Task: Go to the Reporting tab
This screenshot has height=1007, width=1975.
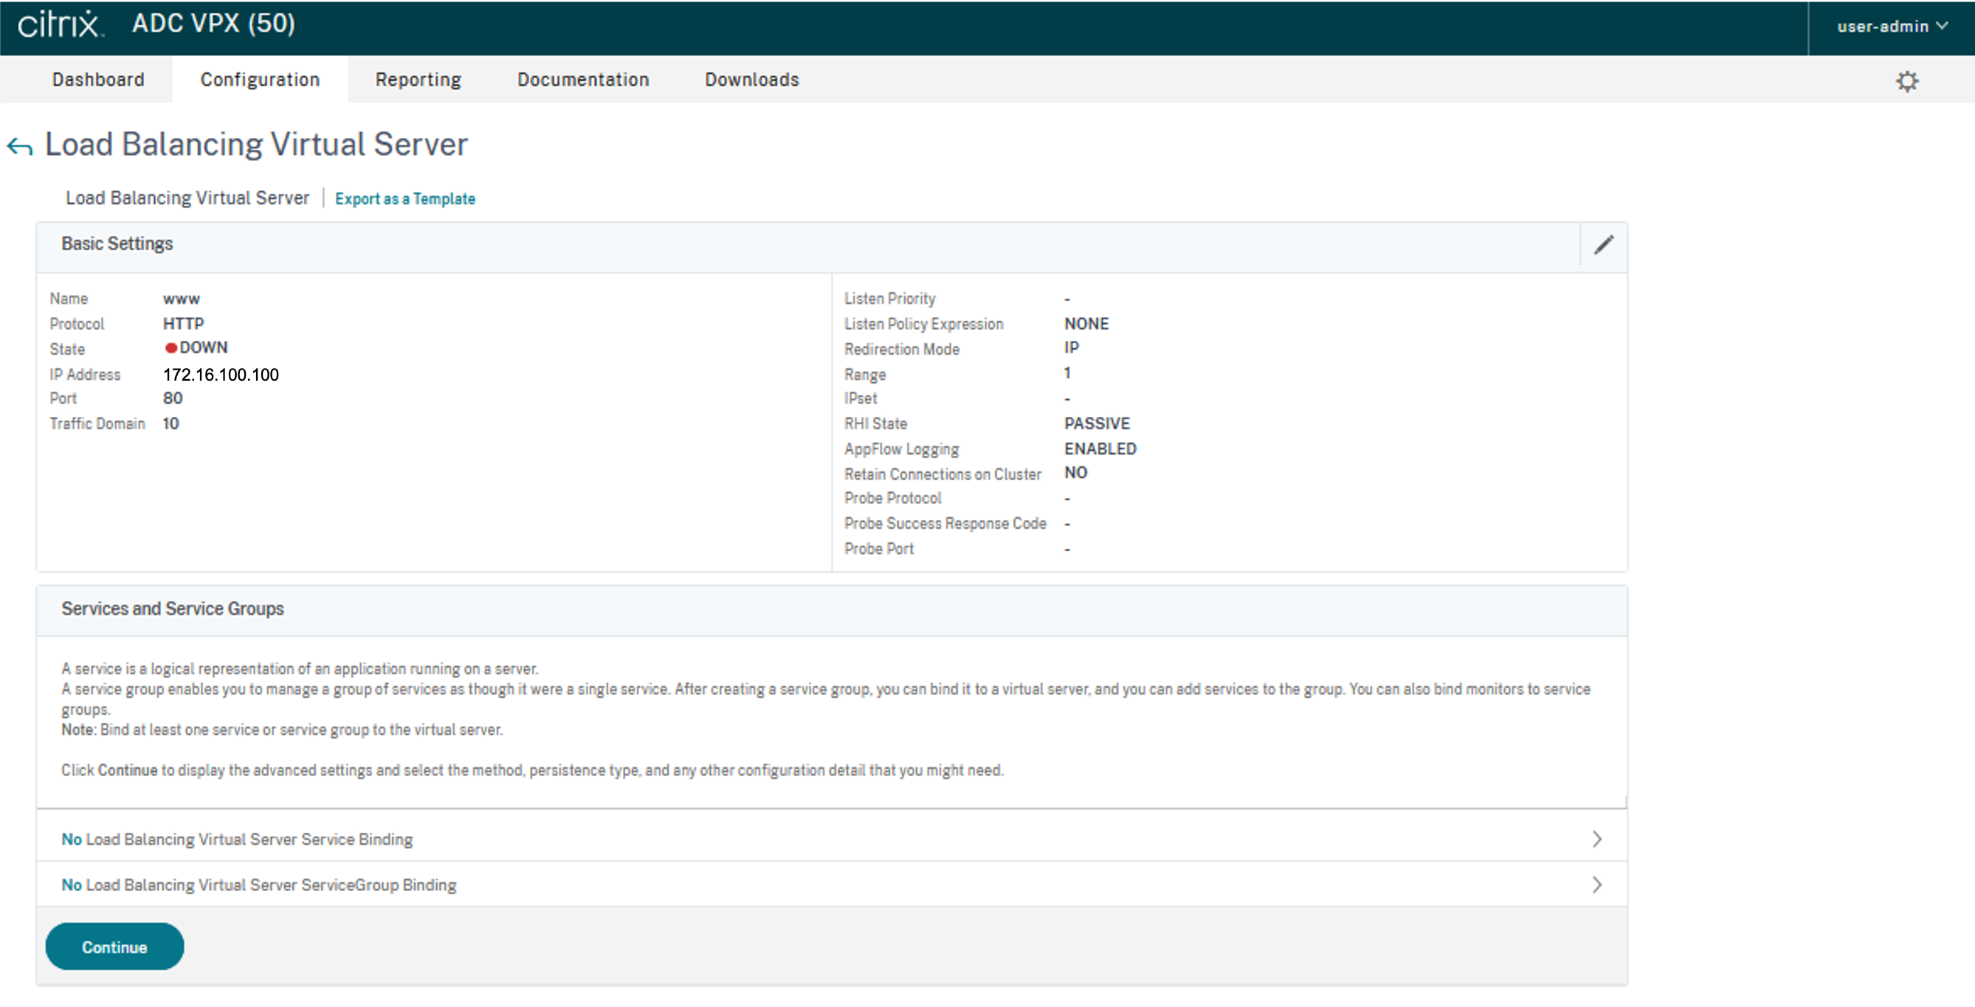Action: tap(418, 80)
